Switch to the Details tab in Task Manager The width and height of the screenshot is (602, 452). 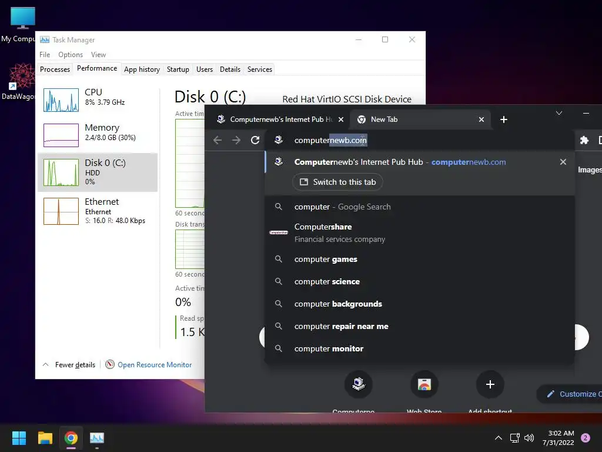(x=230, y=69)
